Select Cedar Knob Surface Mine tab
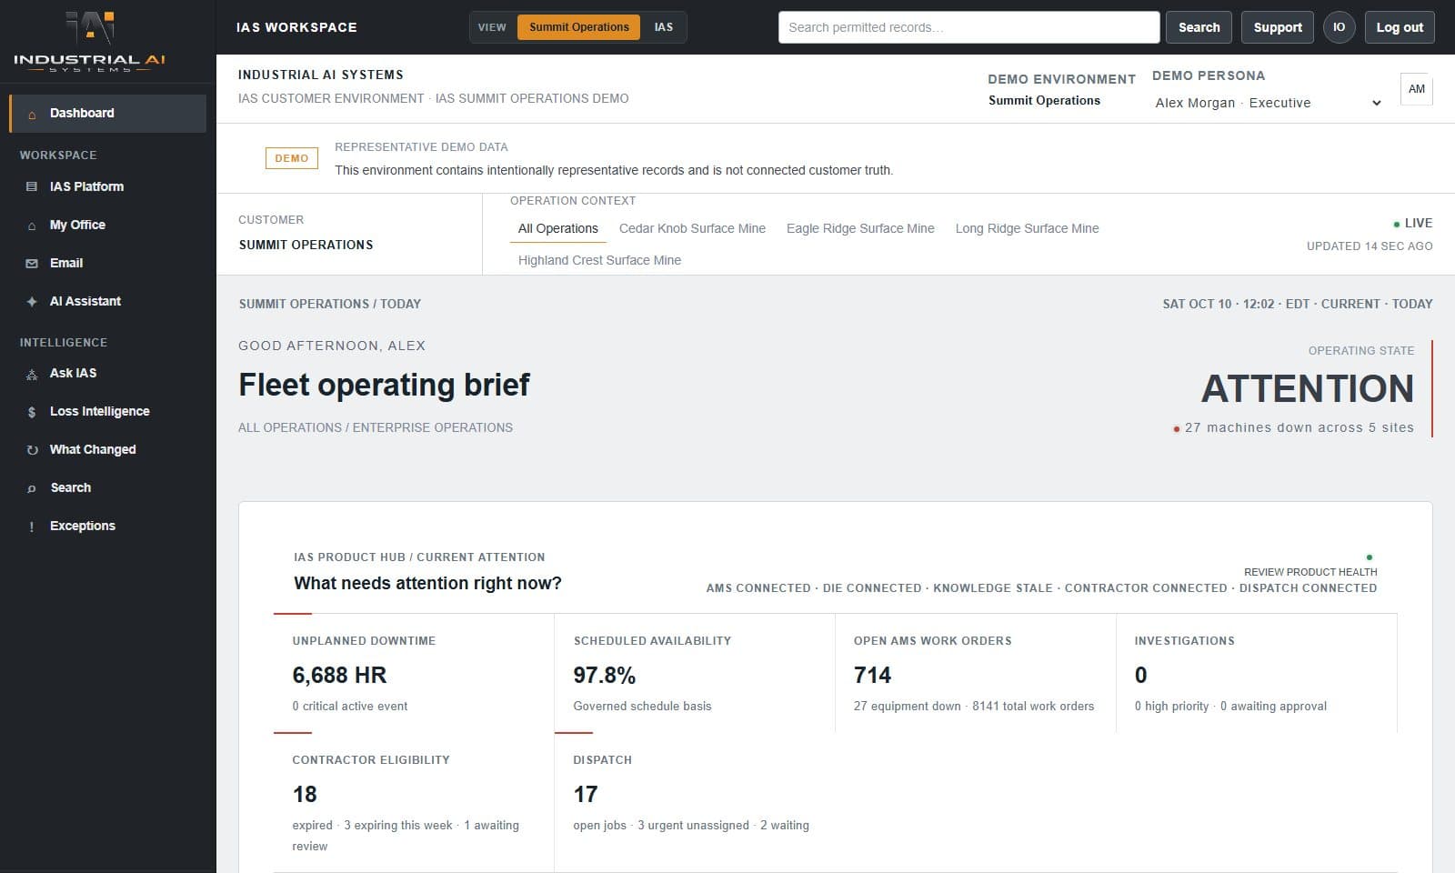Image resolution: width=1455 pixels, height=873 pixels. (x=692, y=228)
